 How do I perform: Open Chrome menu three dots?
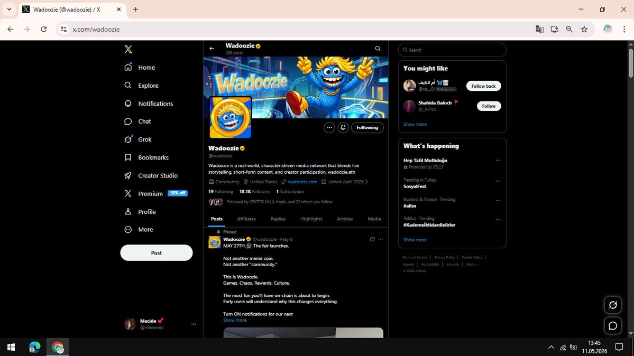tap(624, 29)
